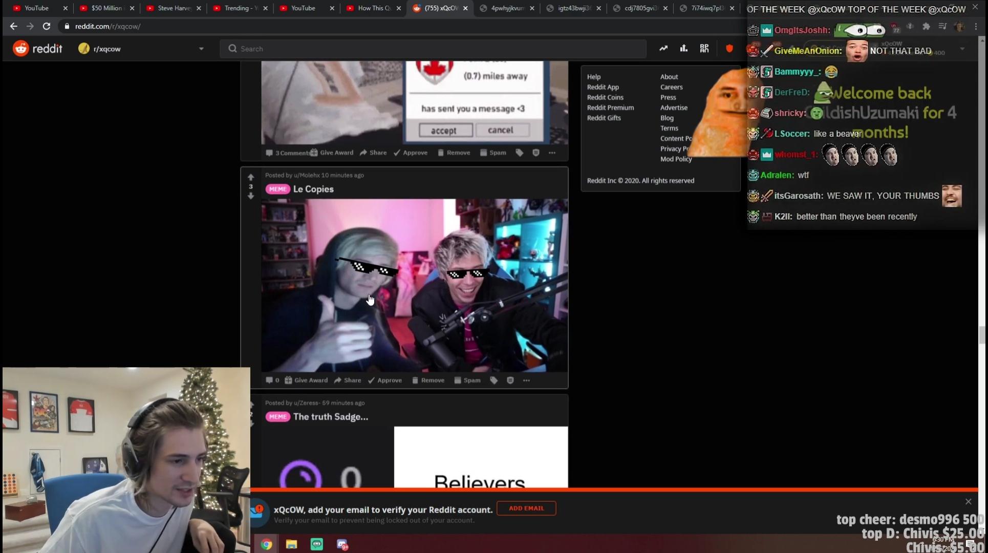Downvote the Le Copies post
Screen dimensions: 988x553
point(250,196)
